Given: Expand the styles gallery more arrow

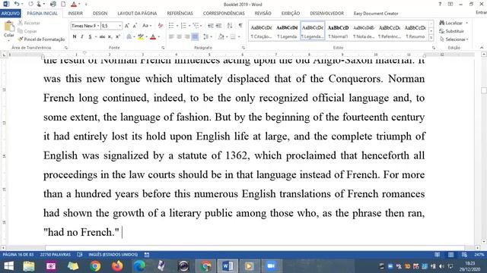Looking at the screenshot, I should coord(431,37).
